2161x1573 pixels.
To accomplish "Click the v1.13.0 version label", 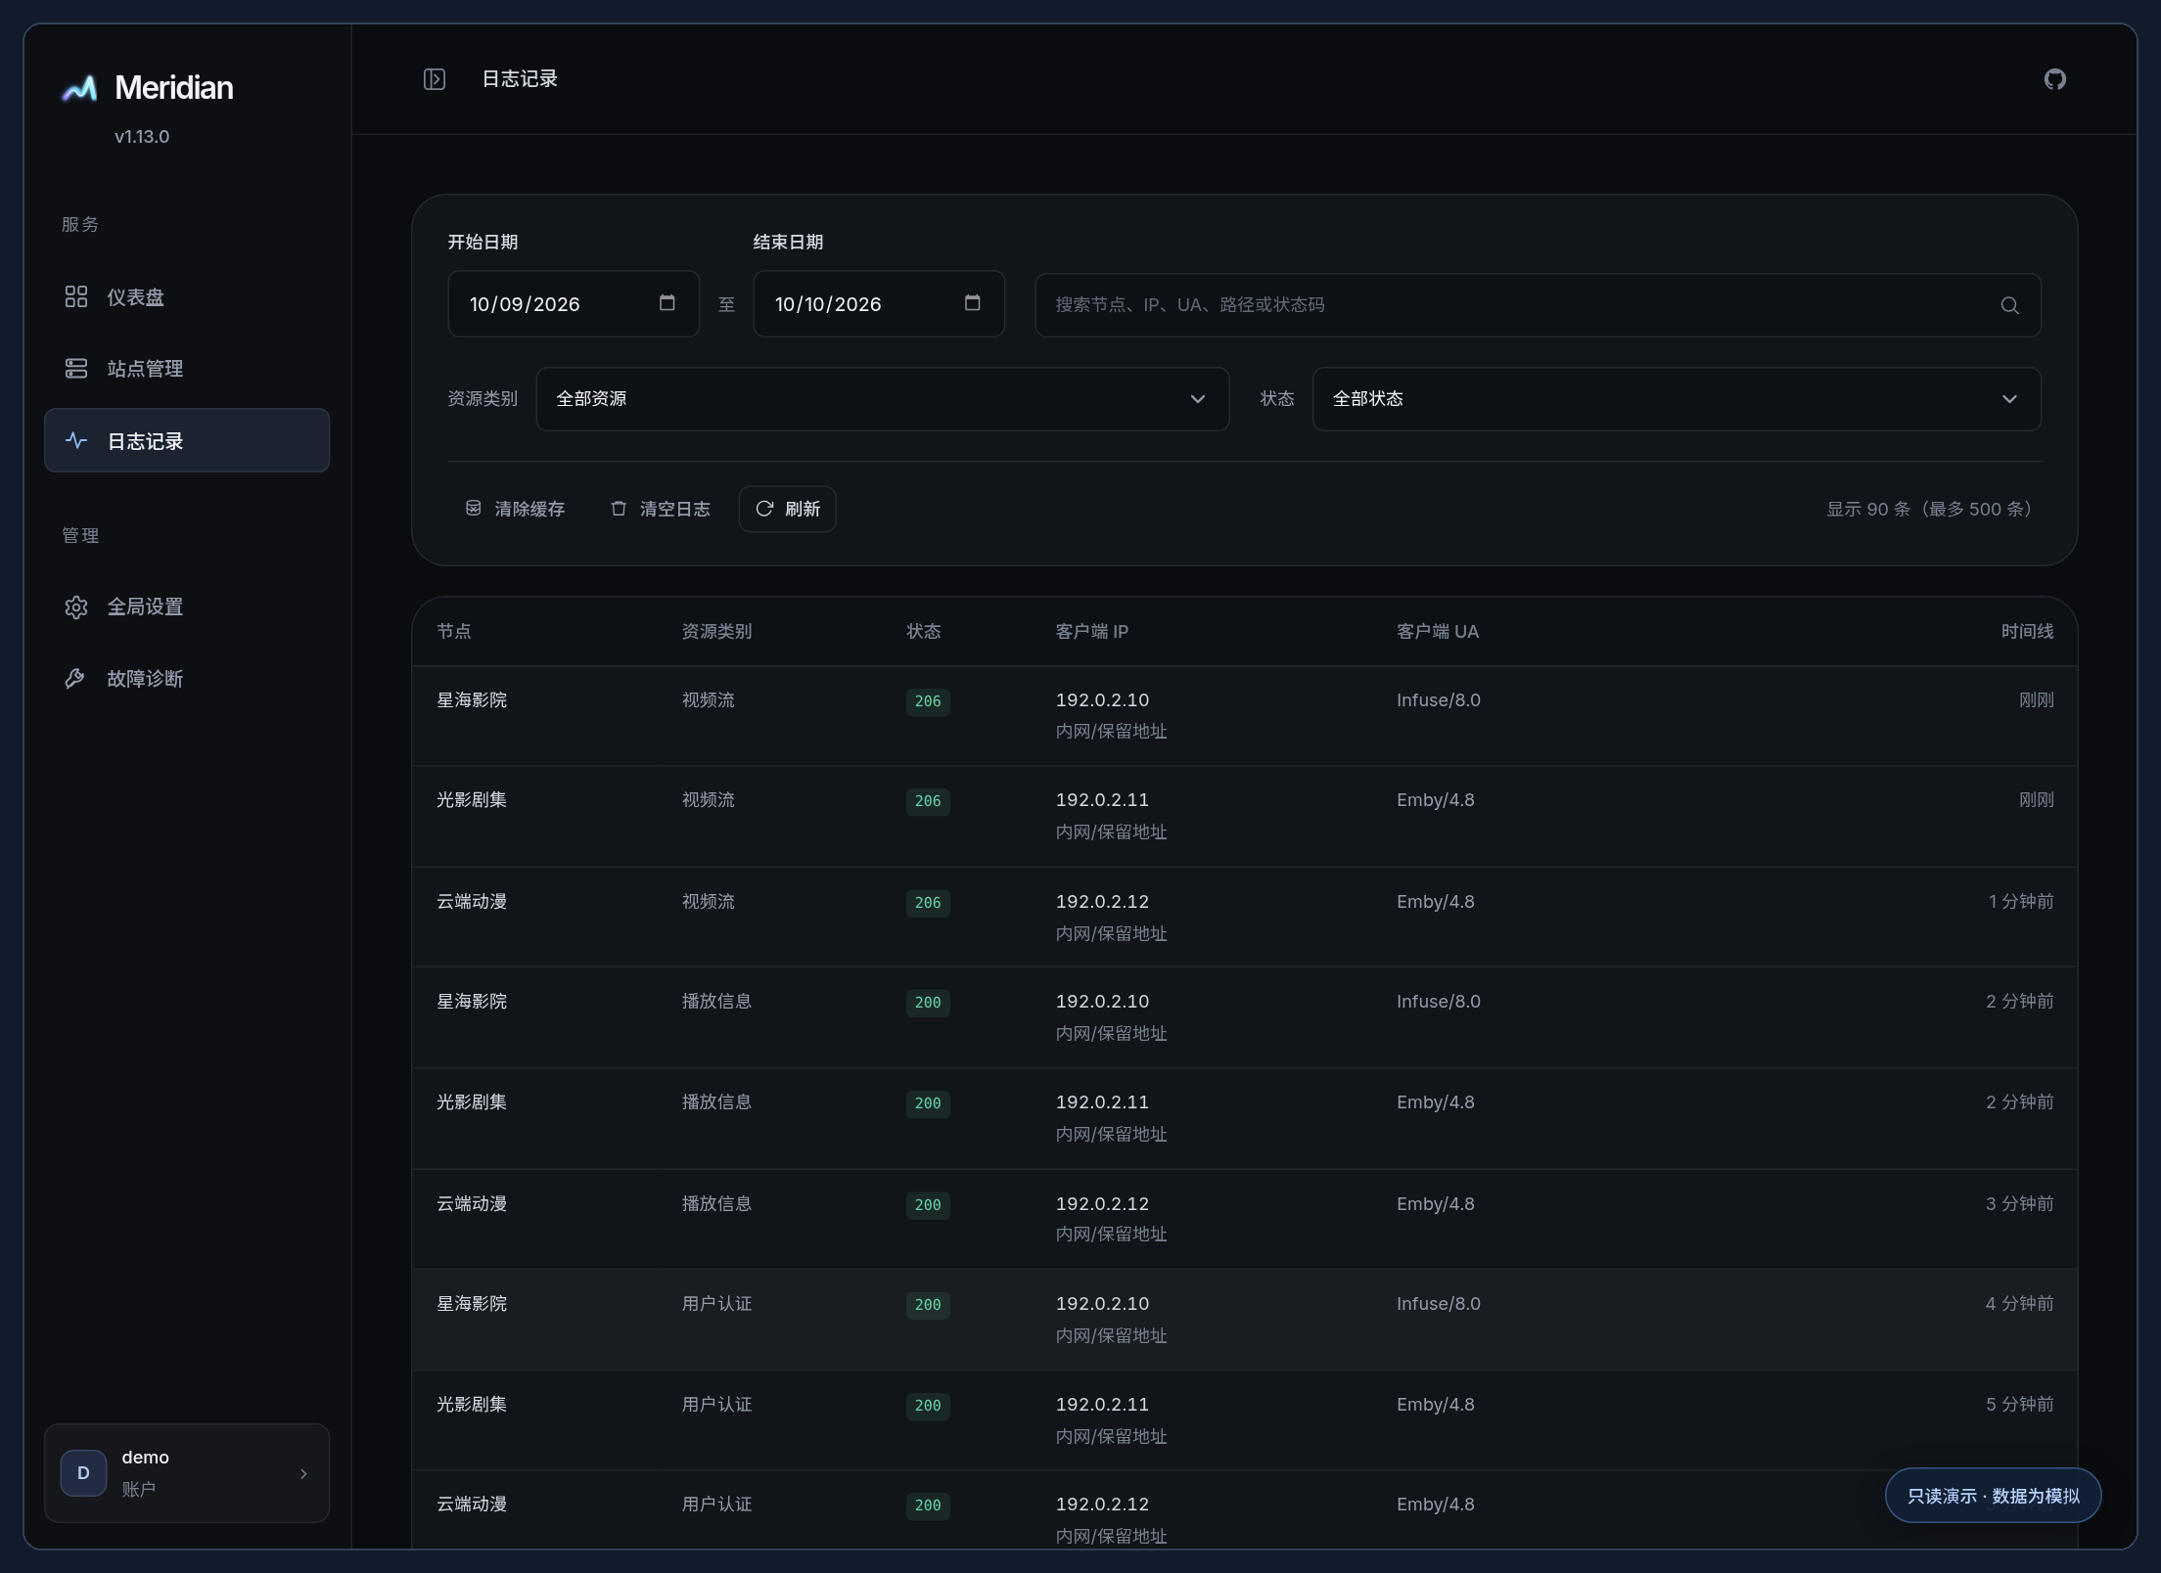I will coord(142,137).
